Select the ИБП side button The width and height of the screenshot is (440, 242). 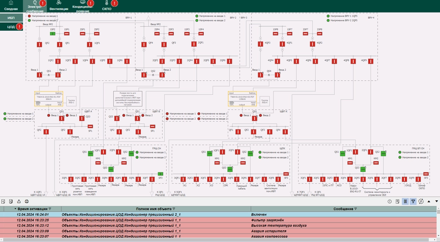coord(11,18)
